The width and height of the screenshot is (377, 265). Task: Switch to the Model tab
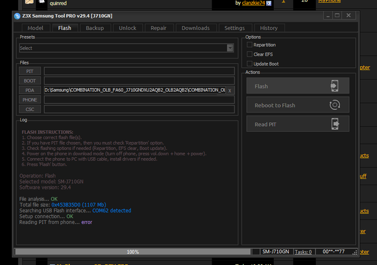click(x=35, y=28)
